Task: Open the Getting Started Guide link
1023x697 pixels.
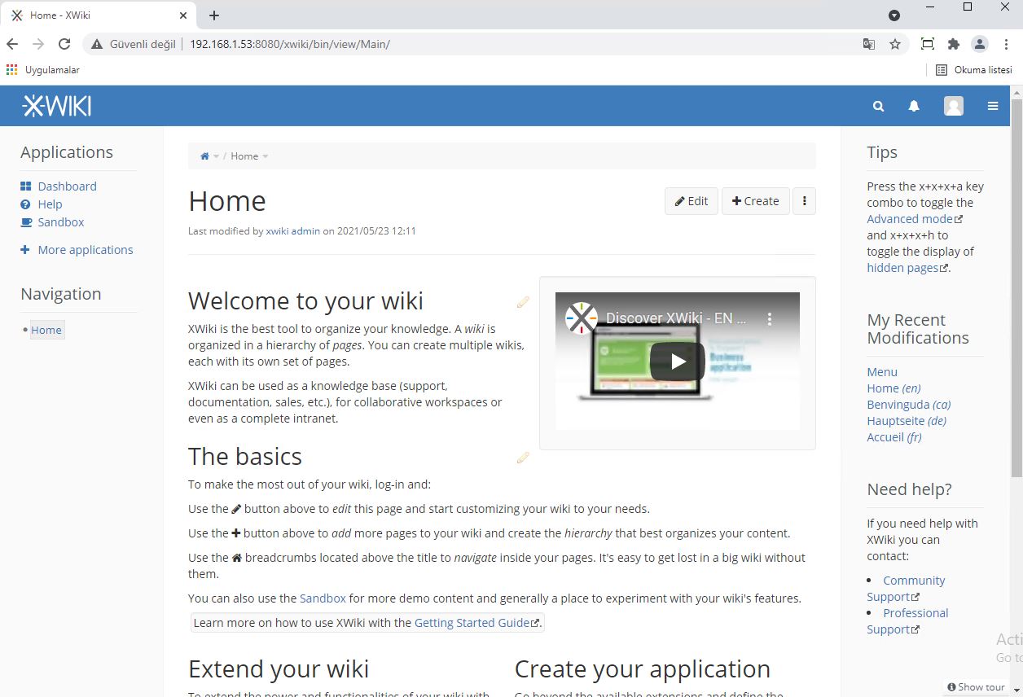Action: tap(472, 622)
